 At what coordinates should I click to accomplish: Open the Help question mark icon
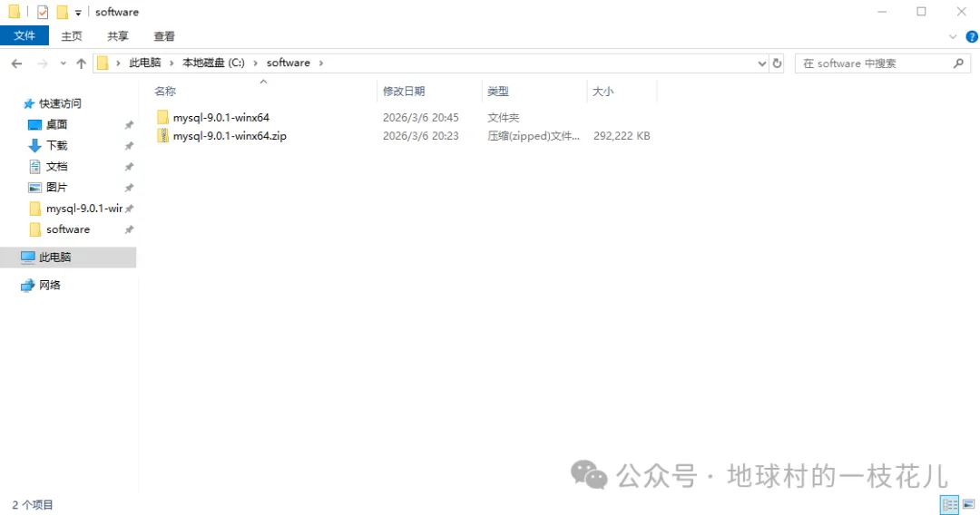972,37
